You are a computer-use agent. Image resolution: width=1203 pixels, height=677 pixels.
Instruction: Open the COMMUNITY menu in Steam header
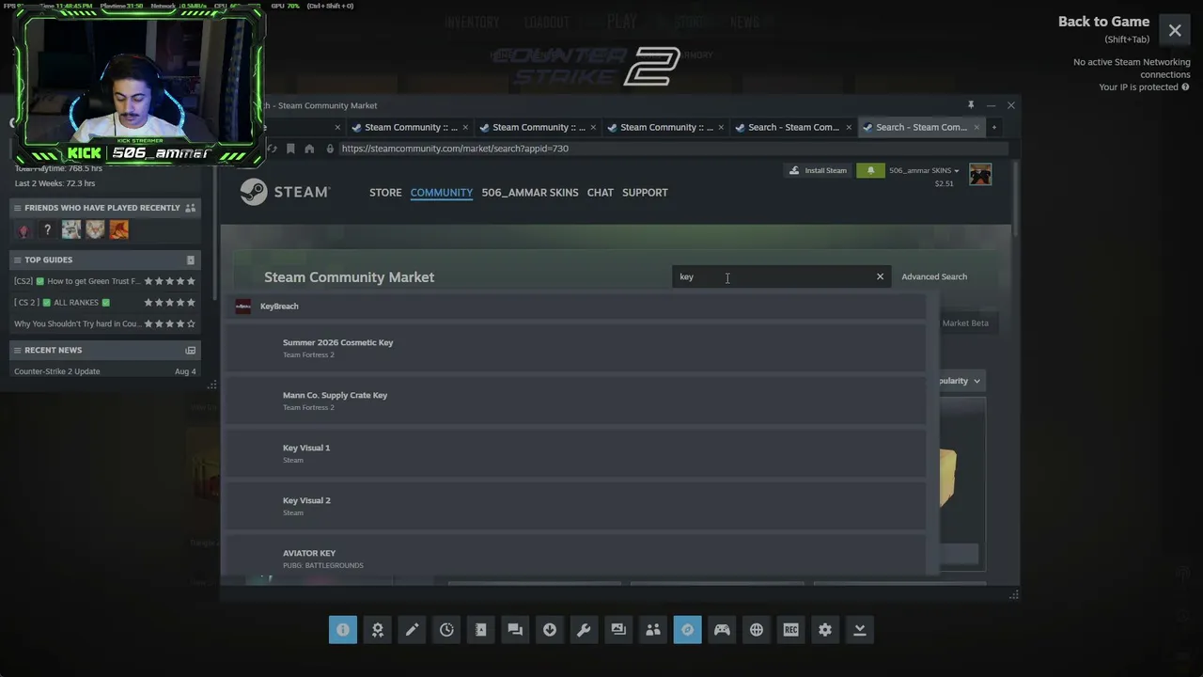tap(442, 193)
